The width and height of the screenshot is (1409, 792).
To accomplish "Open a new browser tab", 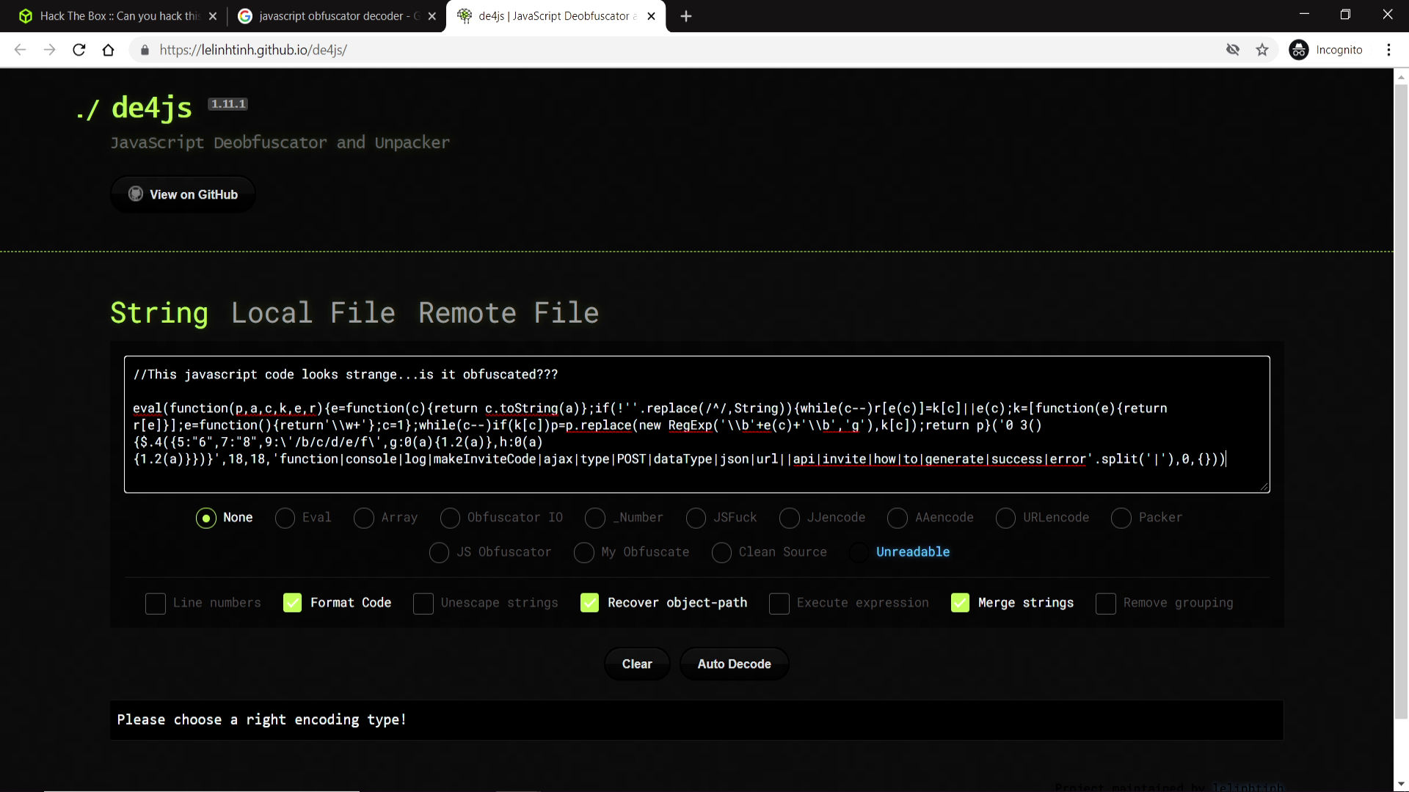I will click(686, 16).
